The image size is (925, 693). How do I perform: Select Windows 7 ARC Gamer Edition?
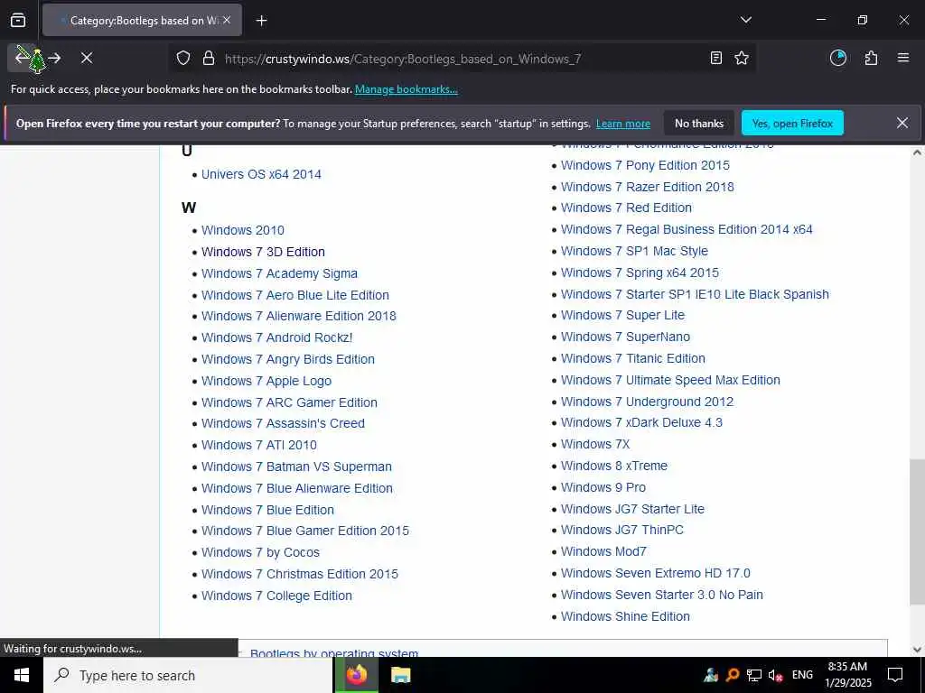pyautogui.click(x=289, y=402)
